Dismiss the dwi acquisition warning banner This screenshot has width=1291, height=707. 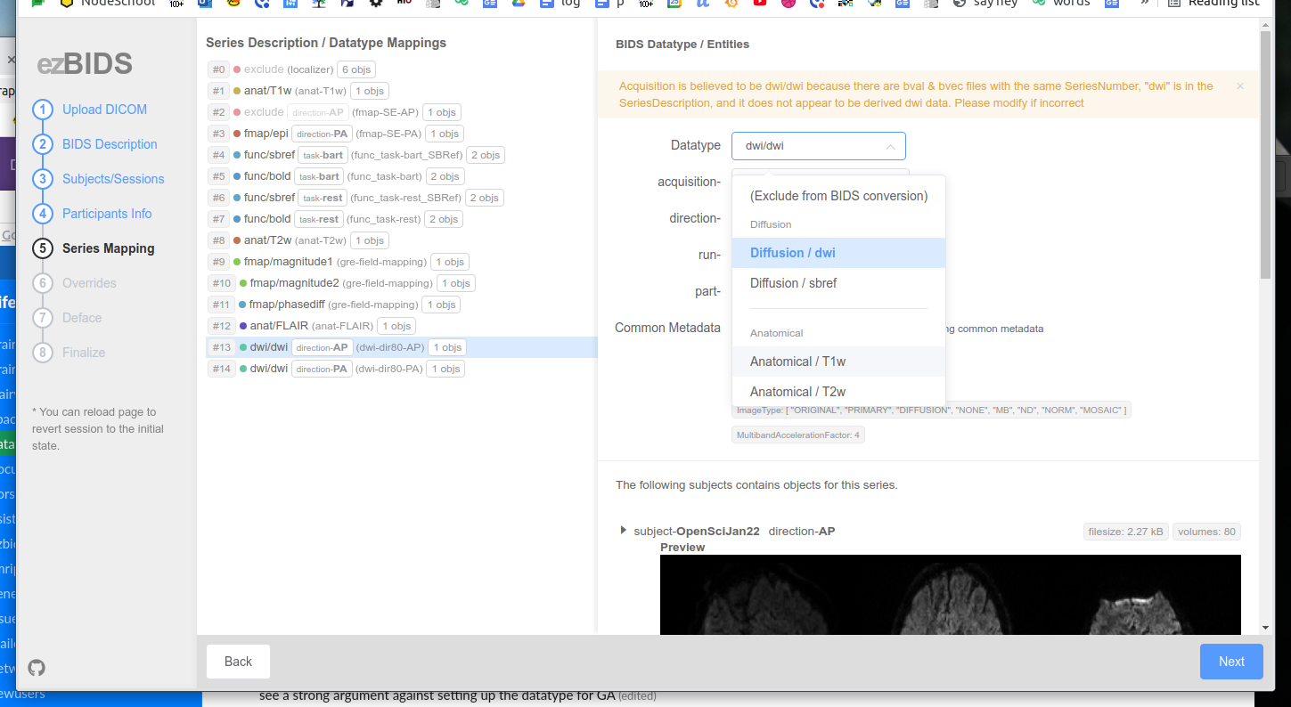coord(1239,85)
